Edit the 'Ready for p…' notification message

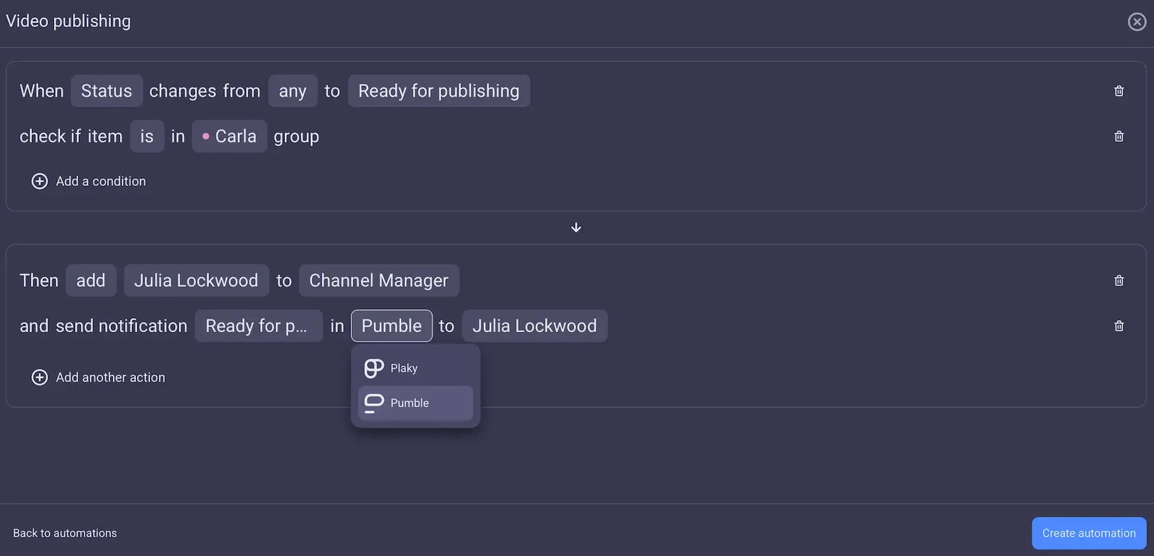point(258,326)
